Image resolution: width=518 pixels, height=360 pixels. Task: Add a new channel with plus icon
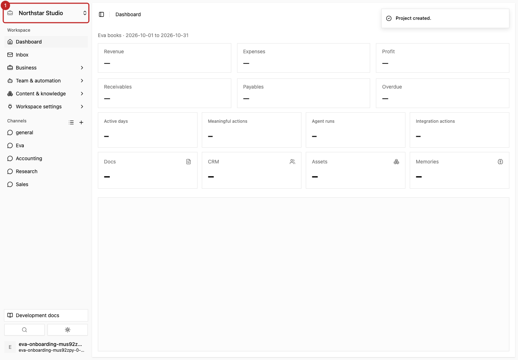(x=81, y=122)
